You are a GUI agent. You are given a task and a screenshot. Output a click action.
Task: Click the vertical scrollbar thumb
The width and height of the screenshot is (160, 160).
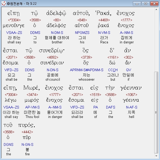[156, 112]
